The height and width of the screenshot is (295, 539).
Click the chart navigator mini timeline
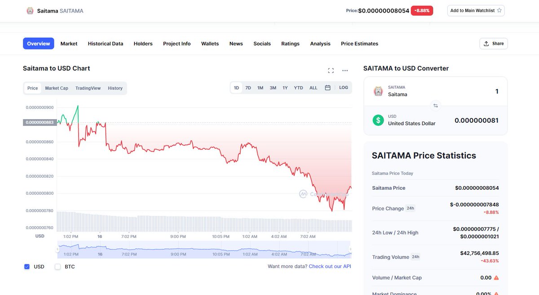point(204,250)
